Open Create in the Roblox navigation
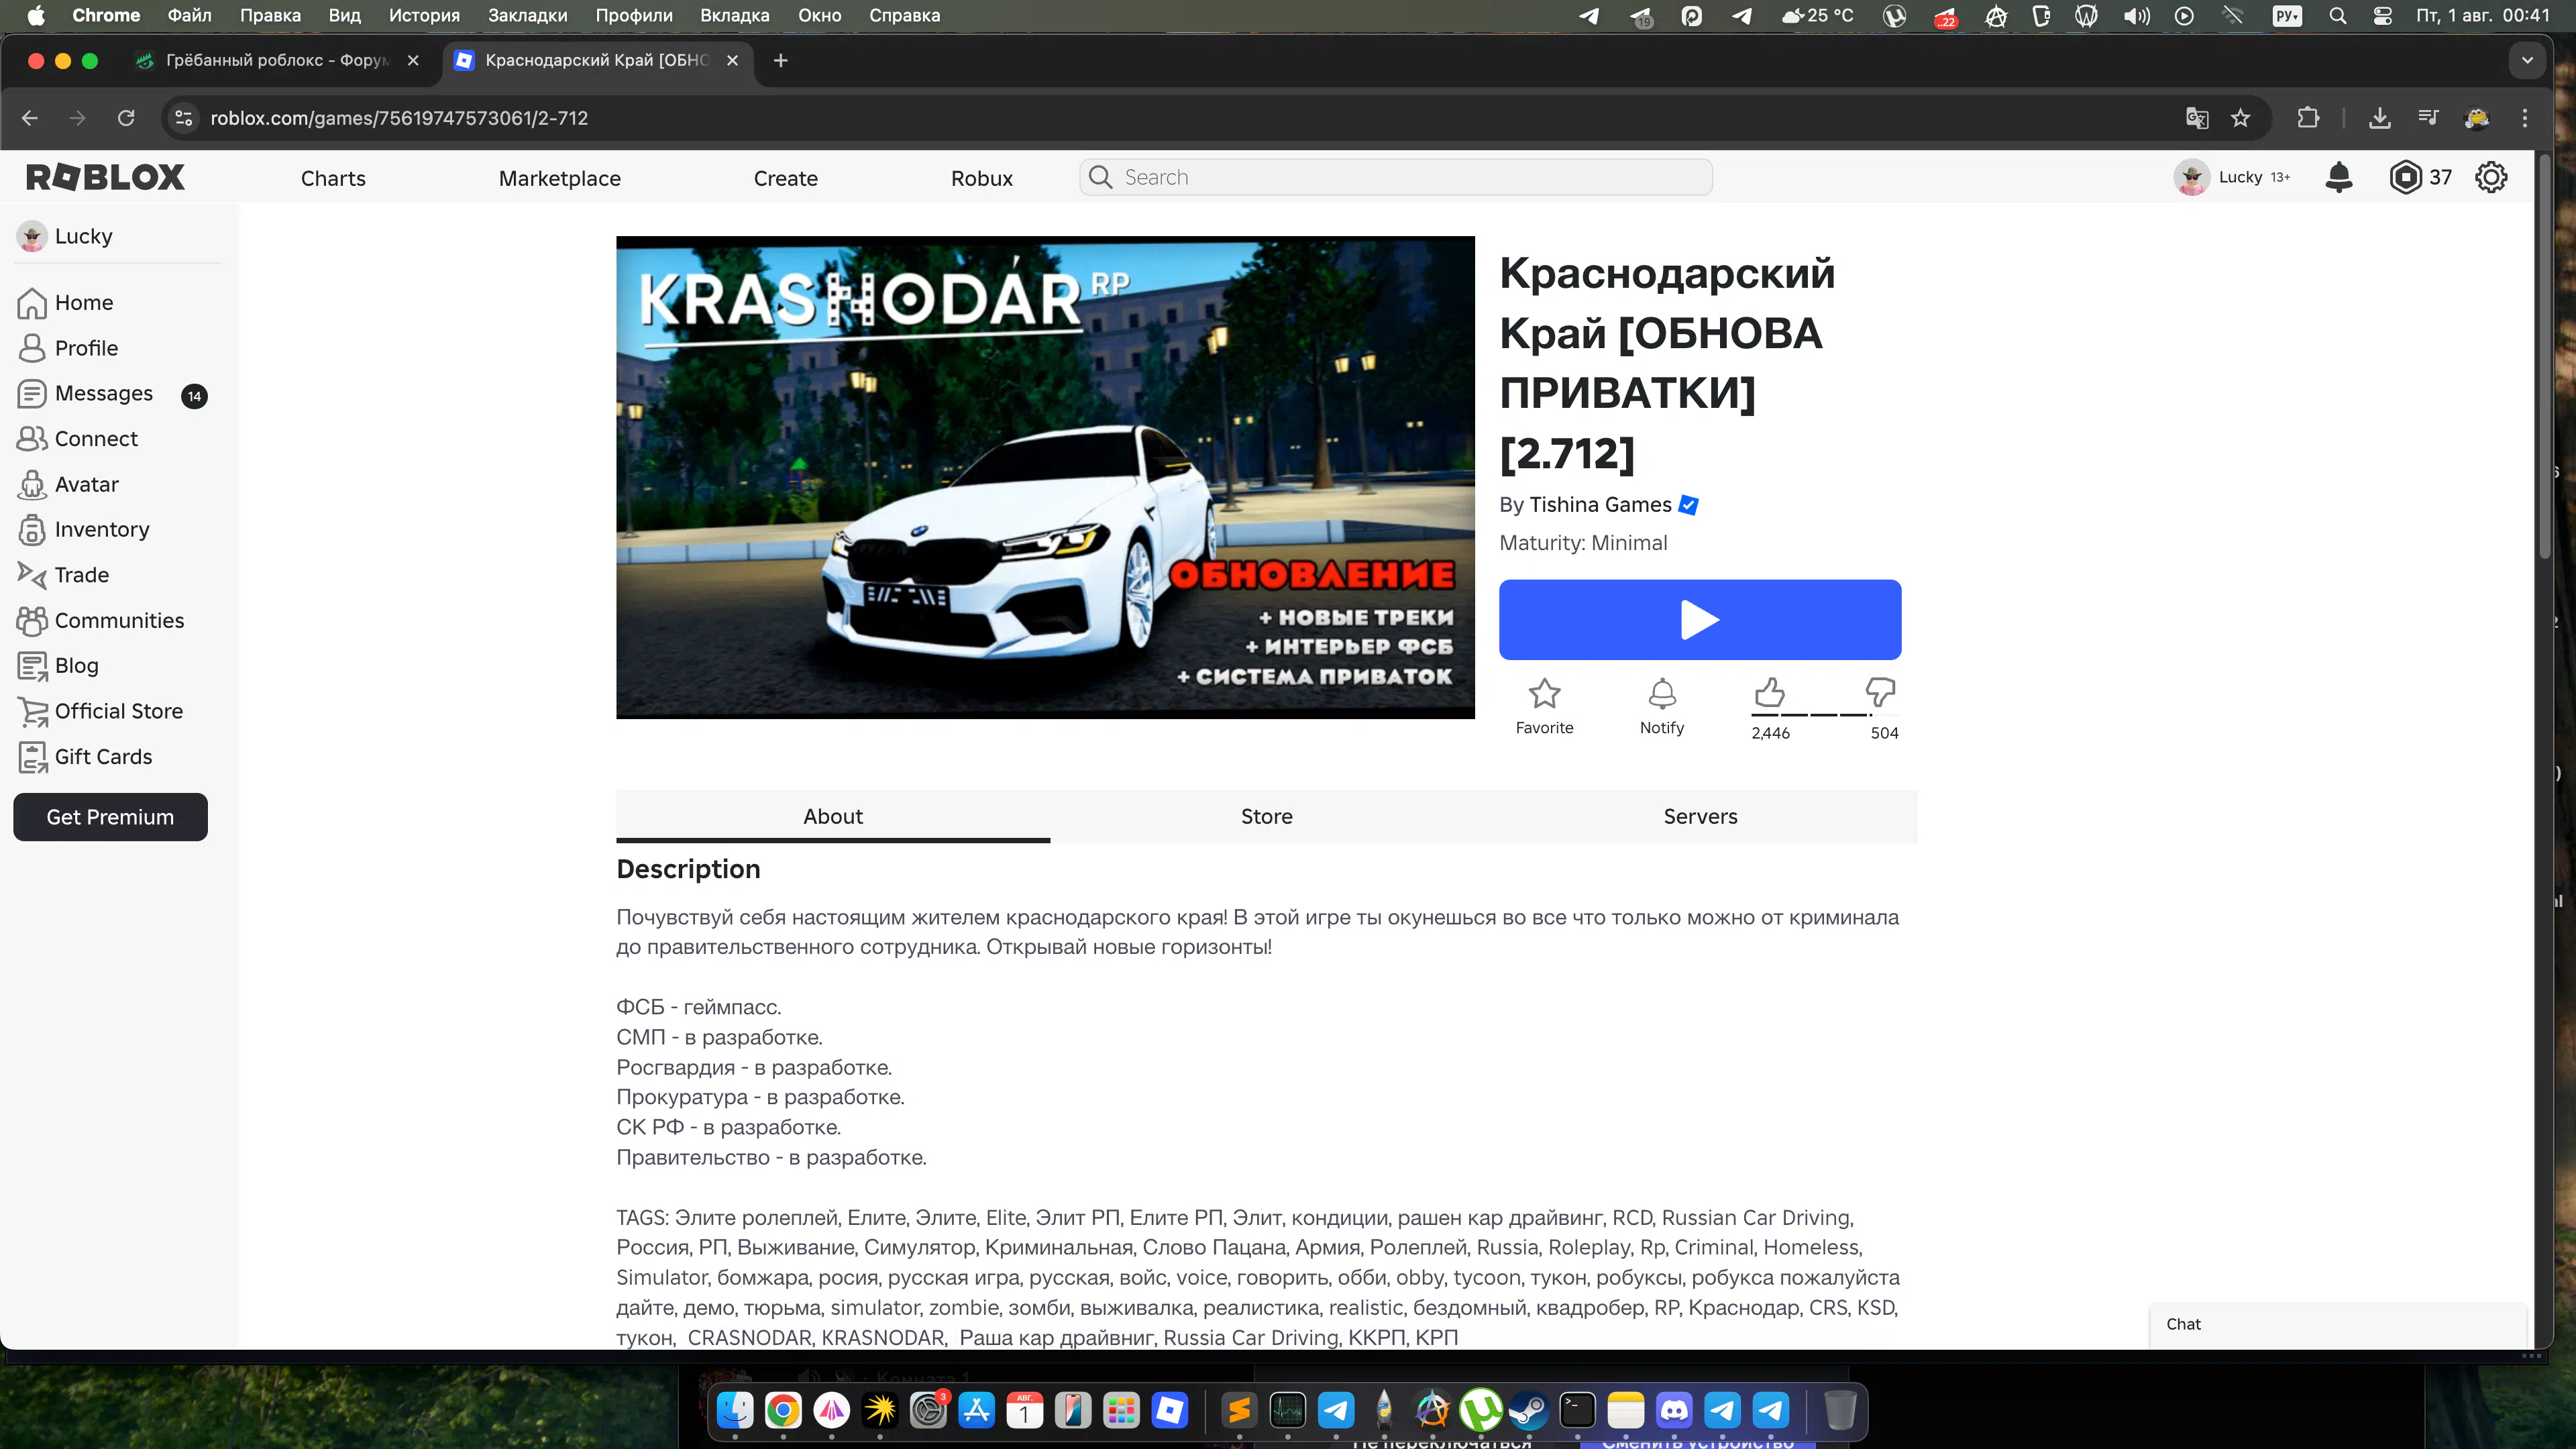The image size is (2576, 1449). pyautogui.click(x=785, y=178)
